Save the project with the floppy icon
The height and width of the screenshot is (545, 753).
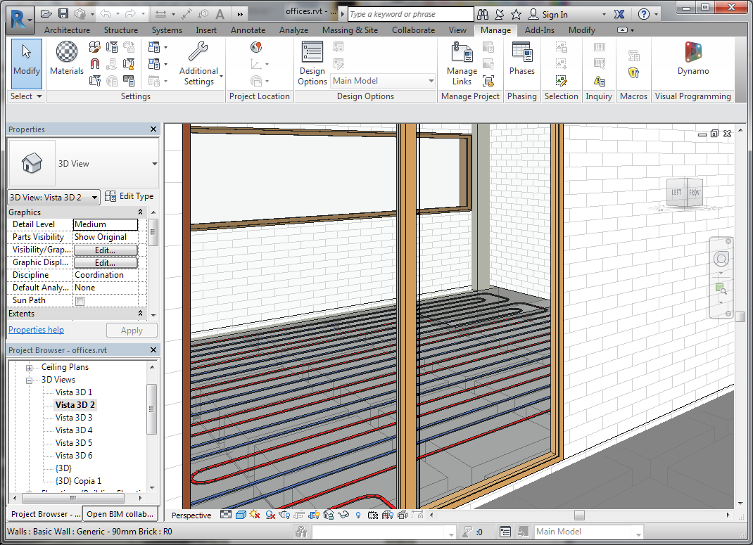[63, 14]
